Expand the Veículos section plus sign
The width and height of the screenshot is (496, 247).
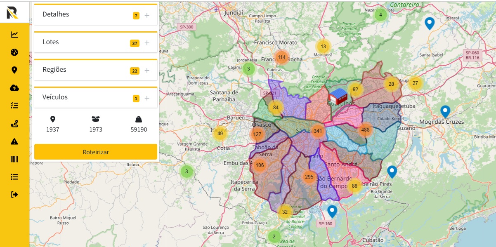tap(147, 99)
